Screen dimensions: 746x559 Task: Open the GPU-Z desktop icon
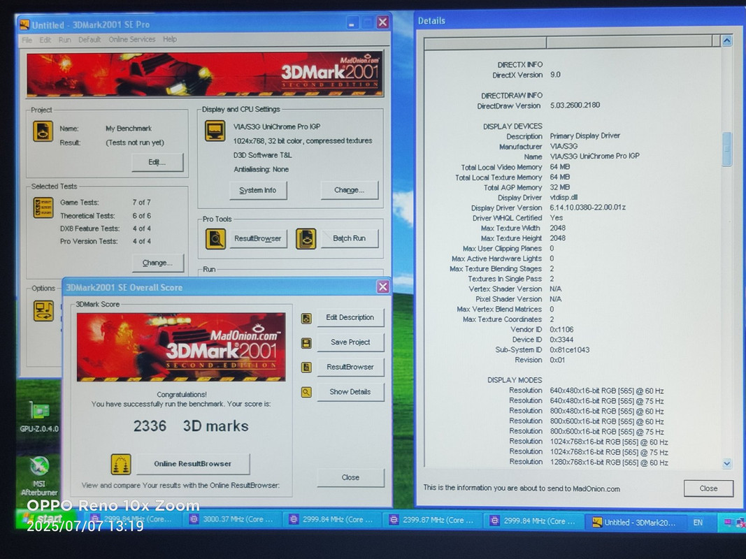tap(39, 417)
